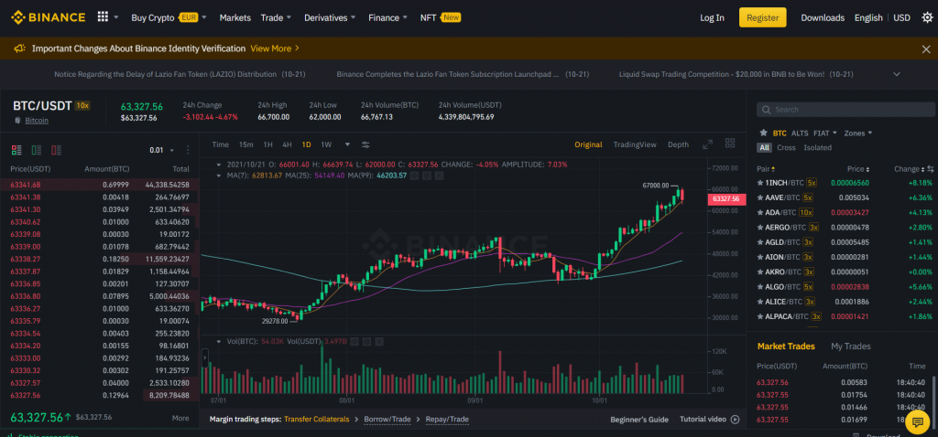Image resolution: width=938 pixels, height=437 pixels.
Task: Collapse the MA legend row arrow
Action: (218, 176)
